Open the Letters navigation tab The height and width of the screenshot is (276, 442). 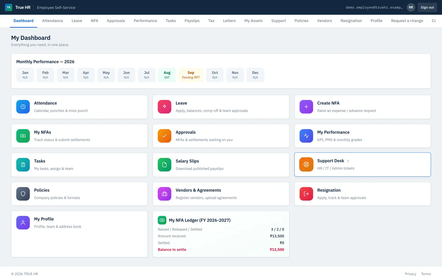pyautogui.click(x=229, y=21)
